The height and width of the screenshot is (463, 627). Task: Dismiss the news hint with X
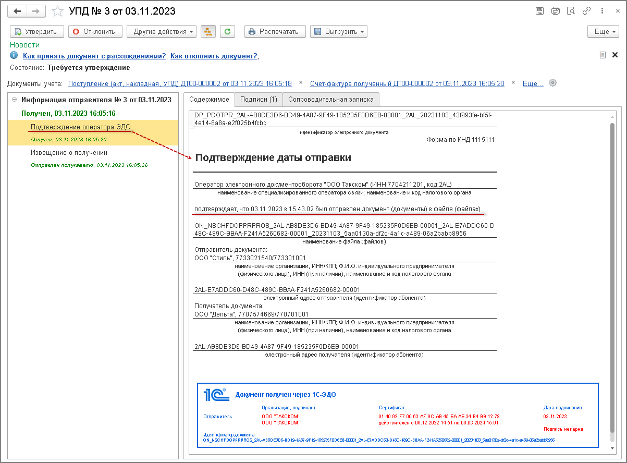click(615, 55)
